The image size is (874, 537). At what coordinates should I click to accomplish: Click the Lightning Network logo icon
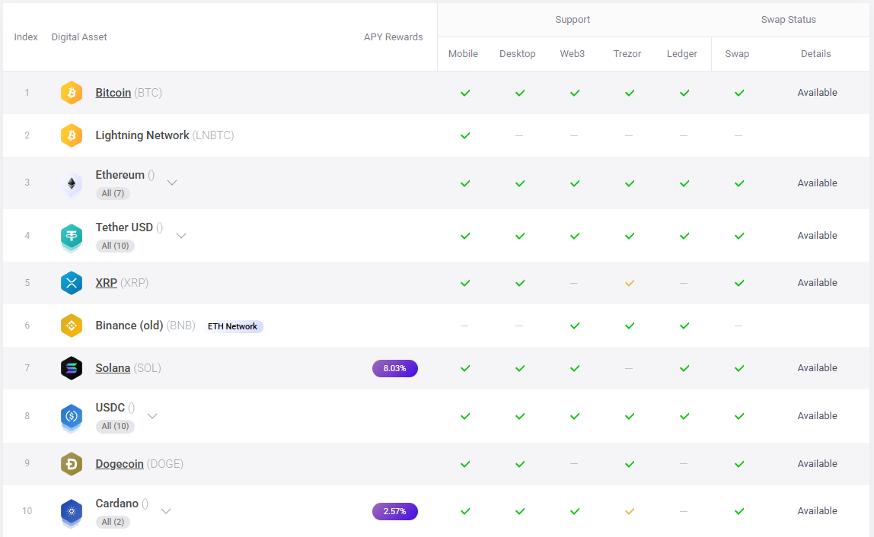pyautogui.click(x=72, y=135)
